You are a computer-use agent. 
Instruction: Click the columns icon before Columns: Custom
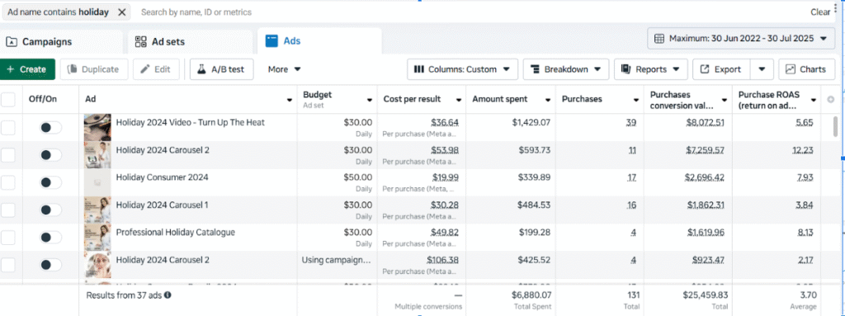418,69
